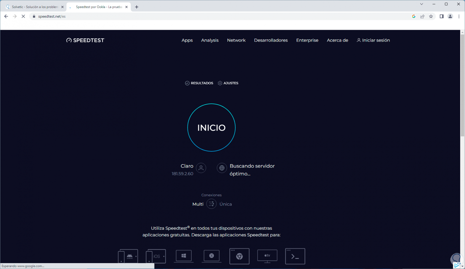Screen dimensions: 465x269
Task: Open the Enterprise menu item
Action: click(307, 40)
